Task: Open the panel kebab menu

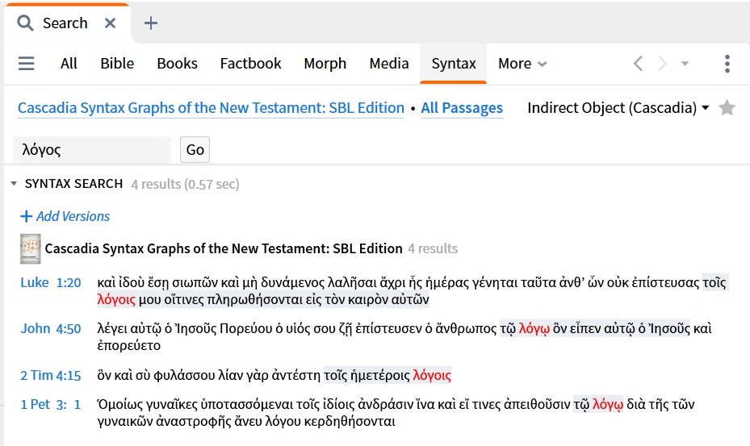Action: coord(727,64)
